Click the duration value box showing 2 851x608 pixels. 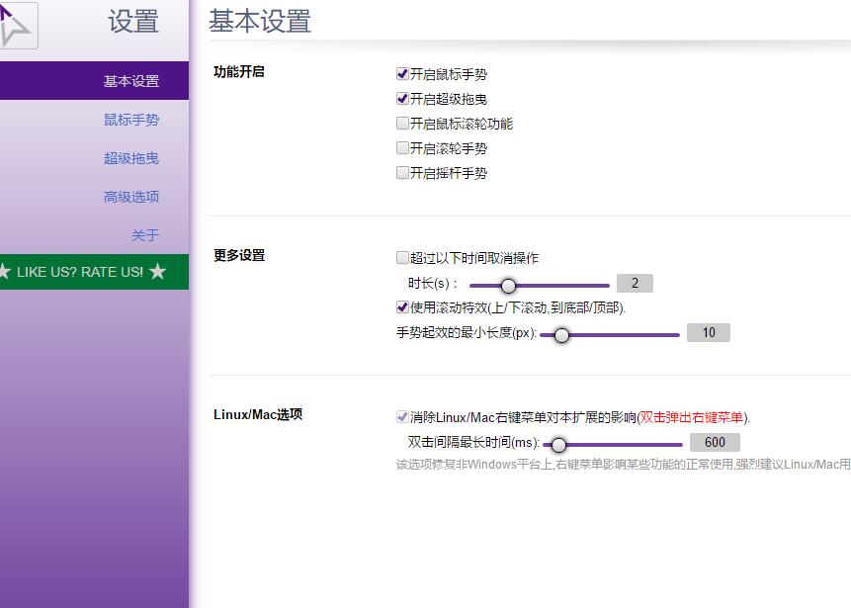pos(635,283)
